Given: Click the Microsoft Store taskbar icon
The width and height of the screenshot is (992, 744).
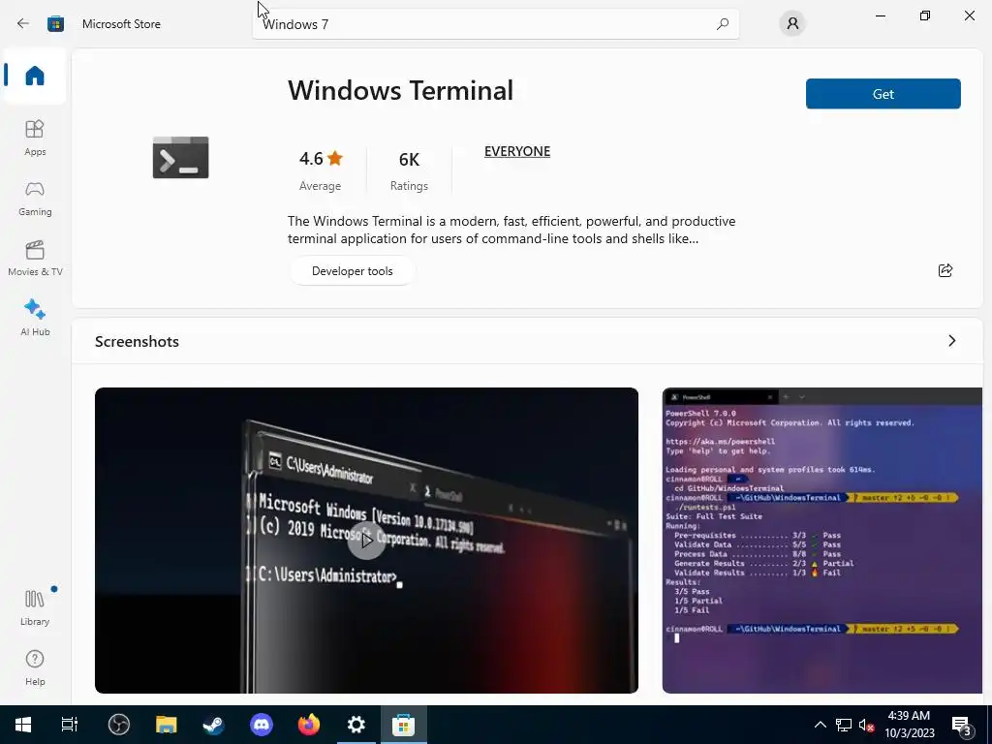Looking at the screenshot, I should (404, 725).
